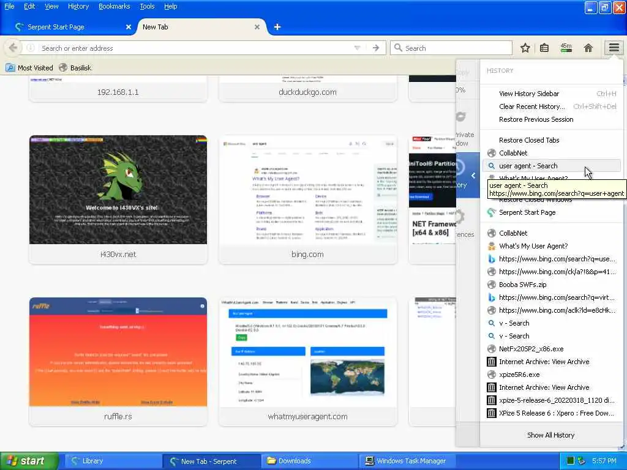Open XPize 5 Release 6 : Xpero entry
Image resolution: width=627 pixels, height=470 pixels.
click(x=552, y=413)
